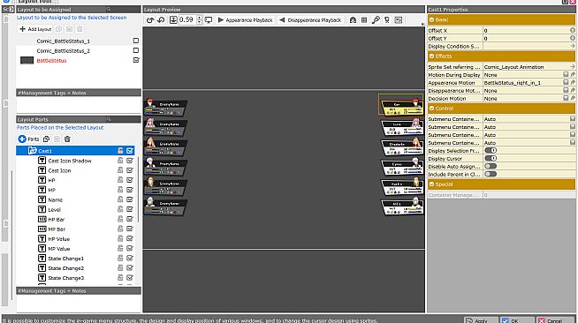Click the lightbulb icon in preview toolbar
This screenshot has width=578, height=323.
pos(387,20)
